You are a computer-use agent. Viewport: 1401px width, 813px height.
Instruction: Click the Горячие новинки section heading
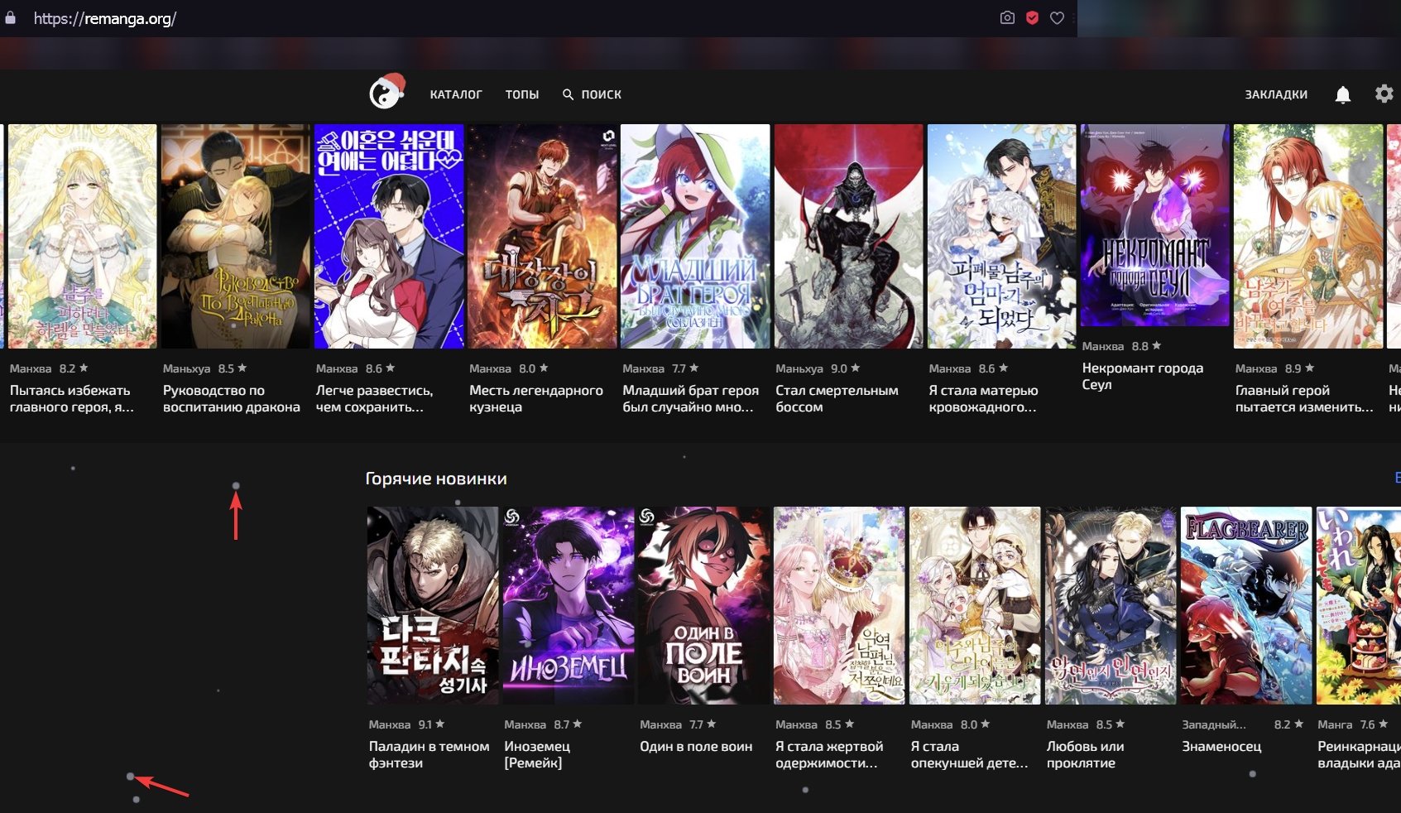tap(436, 478)
